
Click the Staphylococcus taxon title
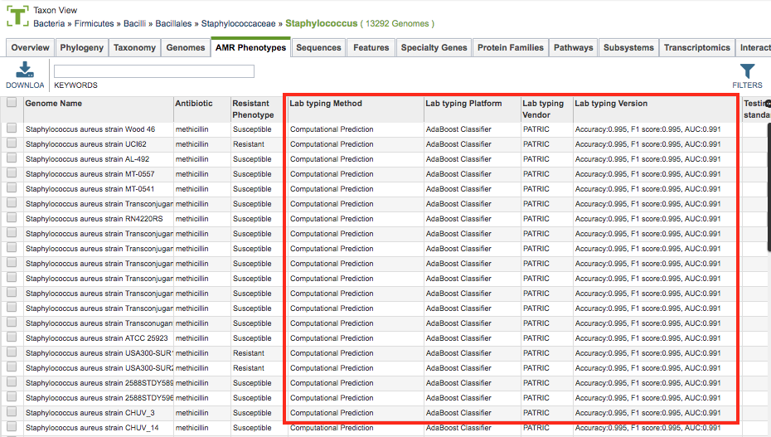click(x=321, y=23)
